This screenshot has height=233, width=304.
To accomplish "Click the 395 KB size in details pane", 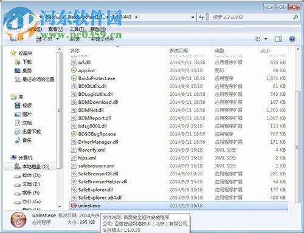I will [87, 222].
